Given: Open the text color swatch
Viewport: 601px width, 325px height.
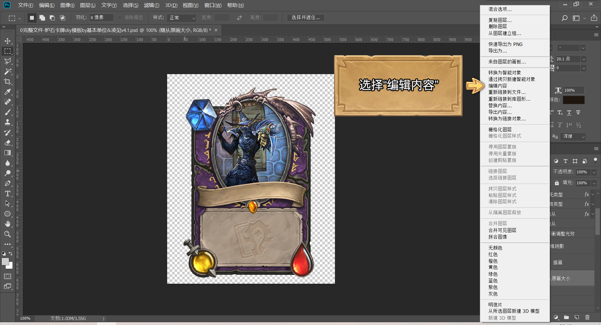Looking at the screenshot, I should [573, 100].
